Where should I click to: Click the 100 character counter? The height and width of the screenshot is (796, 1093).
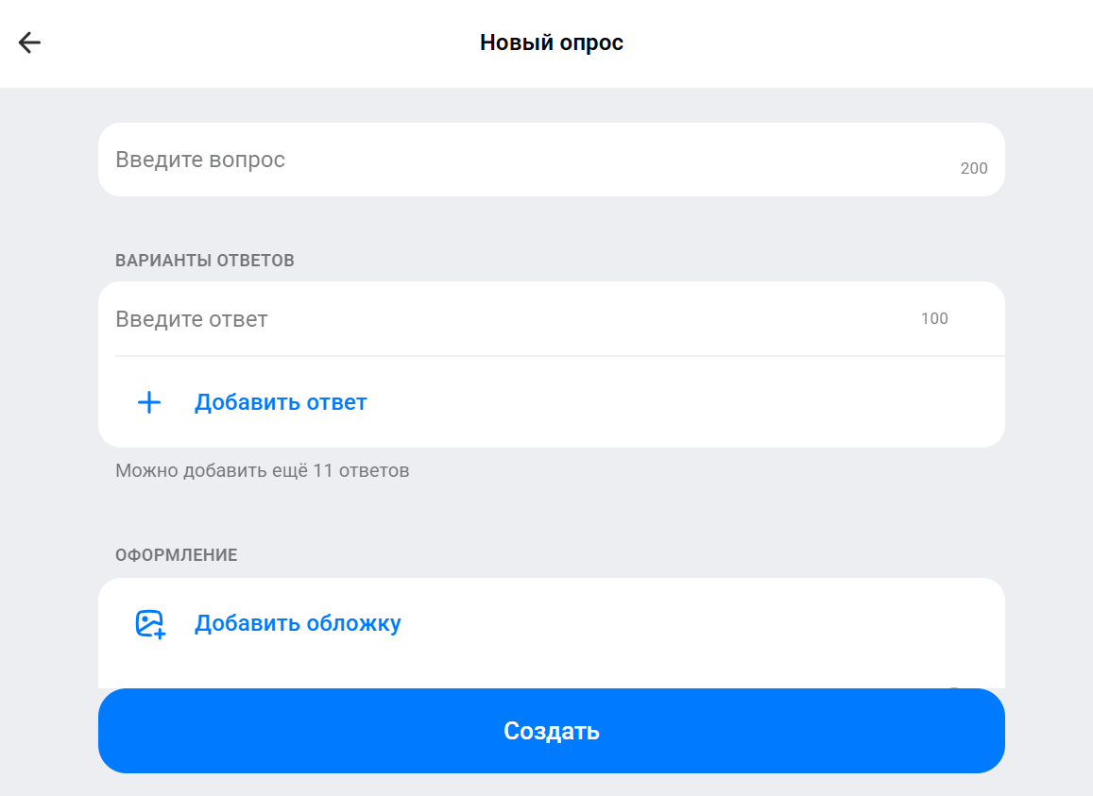coord(934,318)
